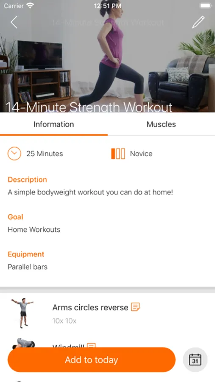Tap the 10x 10x sets label

pyautogui.click(x=64, y=321)
